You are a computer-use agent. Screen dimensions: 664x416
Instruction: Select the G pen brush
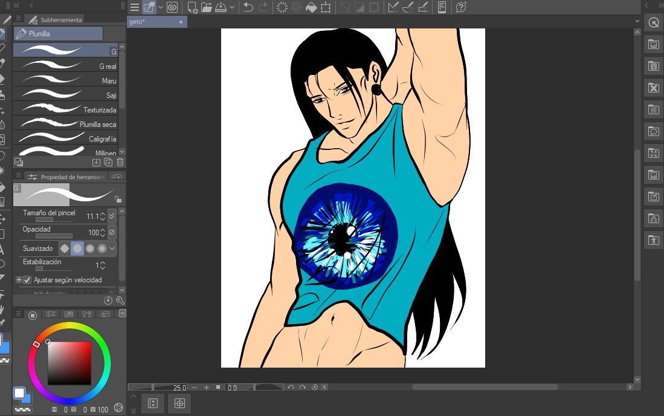[66, 50]
